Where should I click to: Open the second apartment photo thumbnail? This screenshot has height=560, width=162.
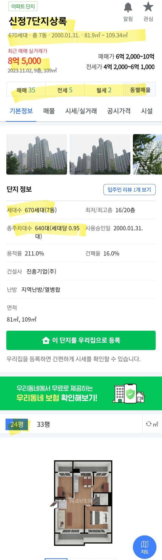click(100, 154)
